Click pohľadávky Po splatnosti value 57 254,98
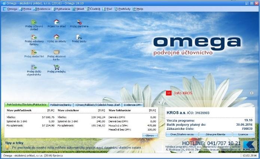Image resolution: width=260 pixels, height=159 pixels. 48,125
